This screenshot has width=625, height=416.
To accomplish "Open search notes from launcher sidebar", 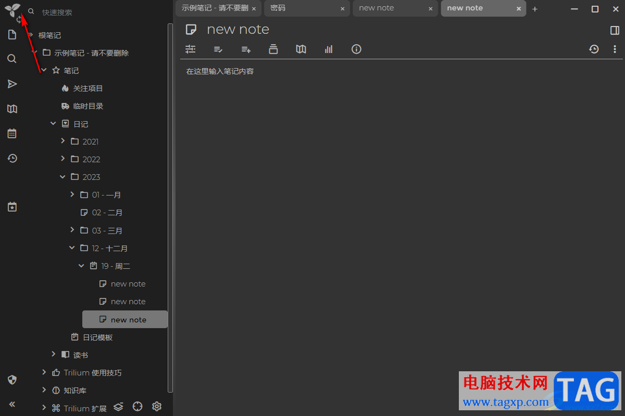I will pos(12,59).
